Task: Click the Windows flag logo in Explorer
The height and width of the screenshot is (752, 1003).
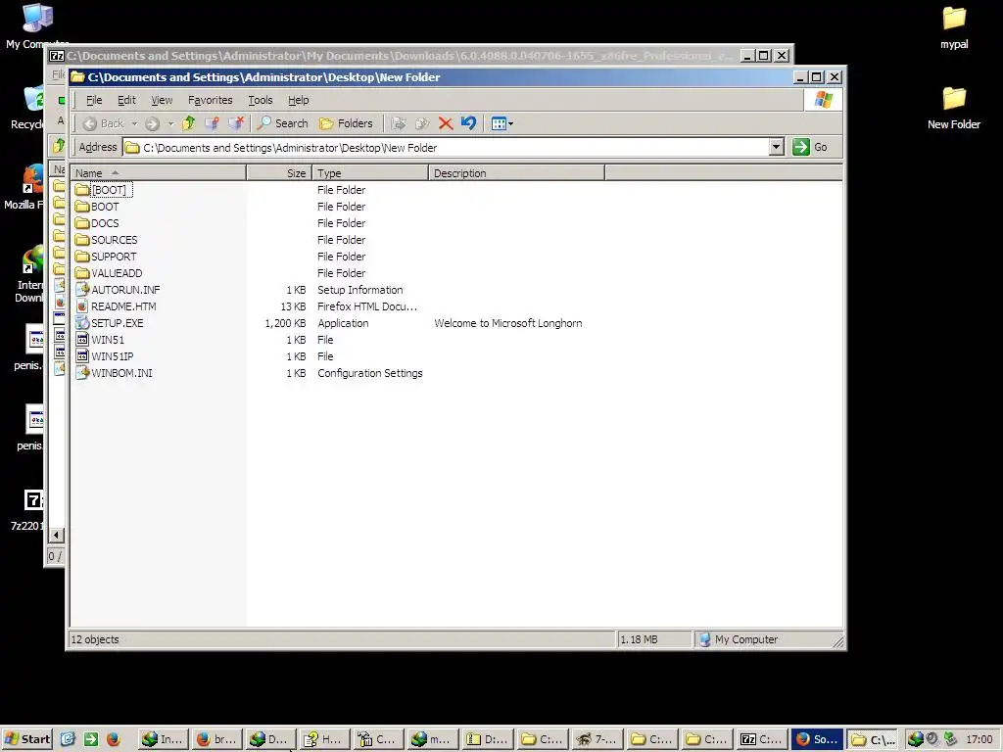Action: pyautogui.click(x=823, y=100)
